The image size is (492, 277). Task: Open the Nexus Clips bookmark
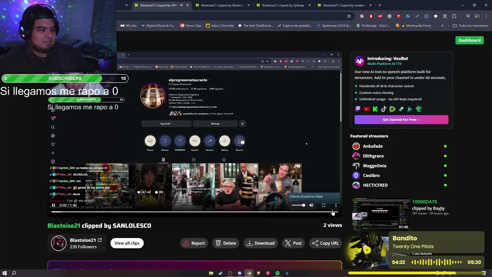(191, 26)
